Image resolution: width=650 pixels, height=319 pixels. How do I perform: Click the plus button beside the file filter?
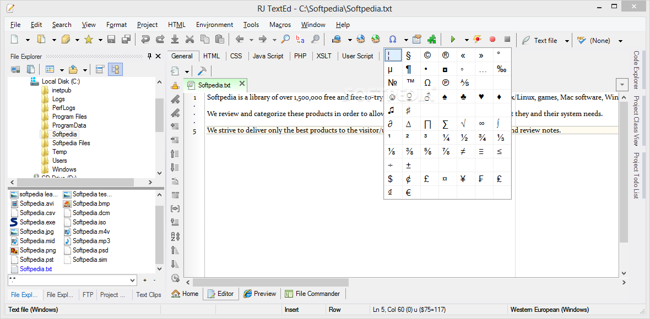145,280
